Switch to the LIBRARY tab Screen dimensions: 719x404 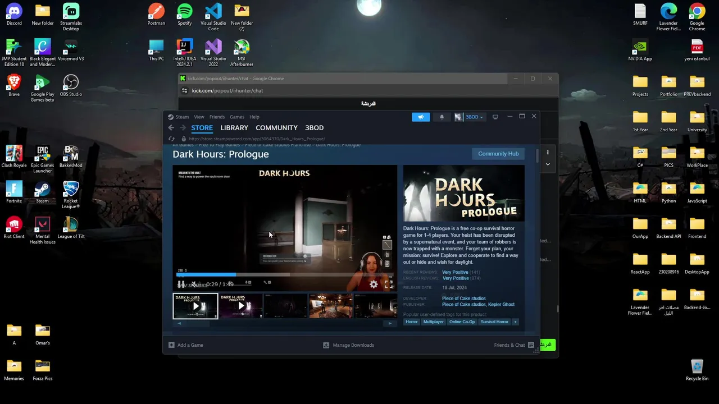pyautogui.click(x=234, y=128)
